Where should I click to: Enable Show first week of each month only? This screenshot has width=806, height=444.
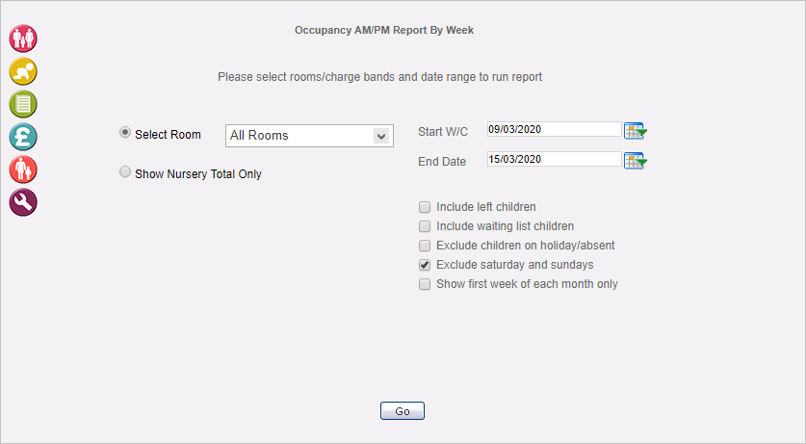click(x=425, y=284)
